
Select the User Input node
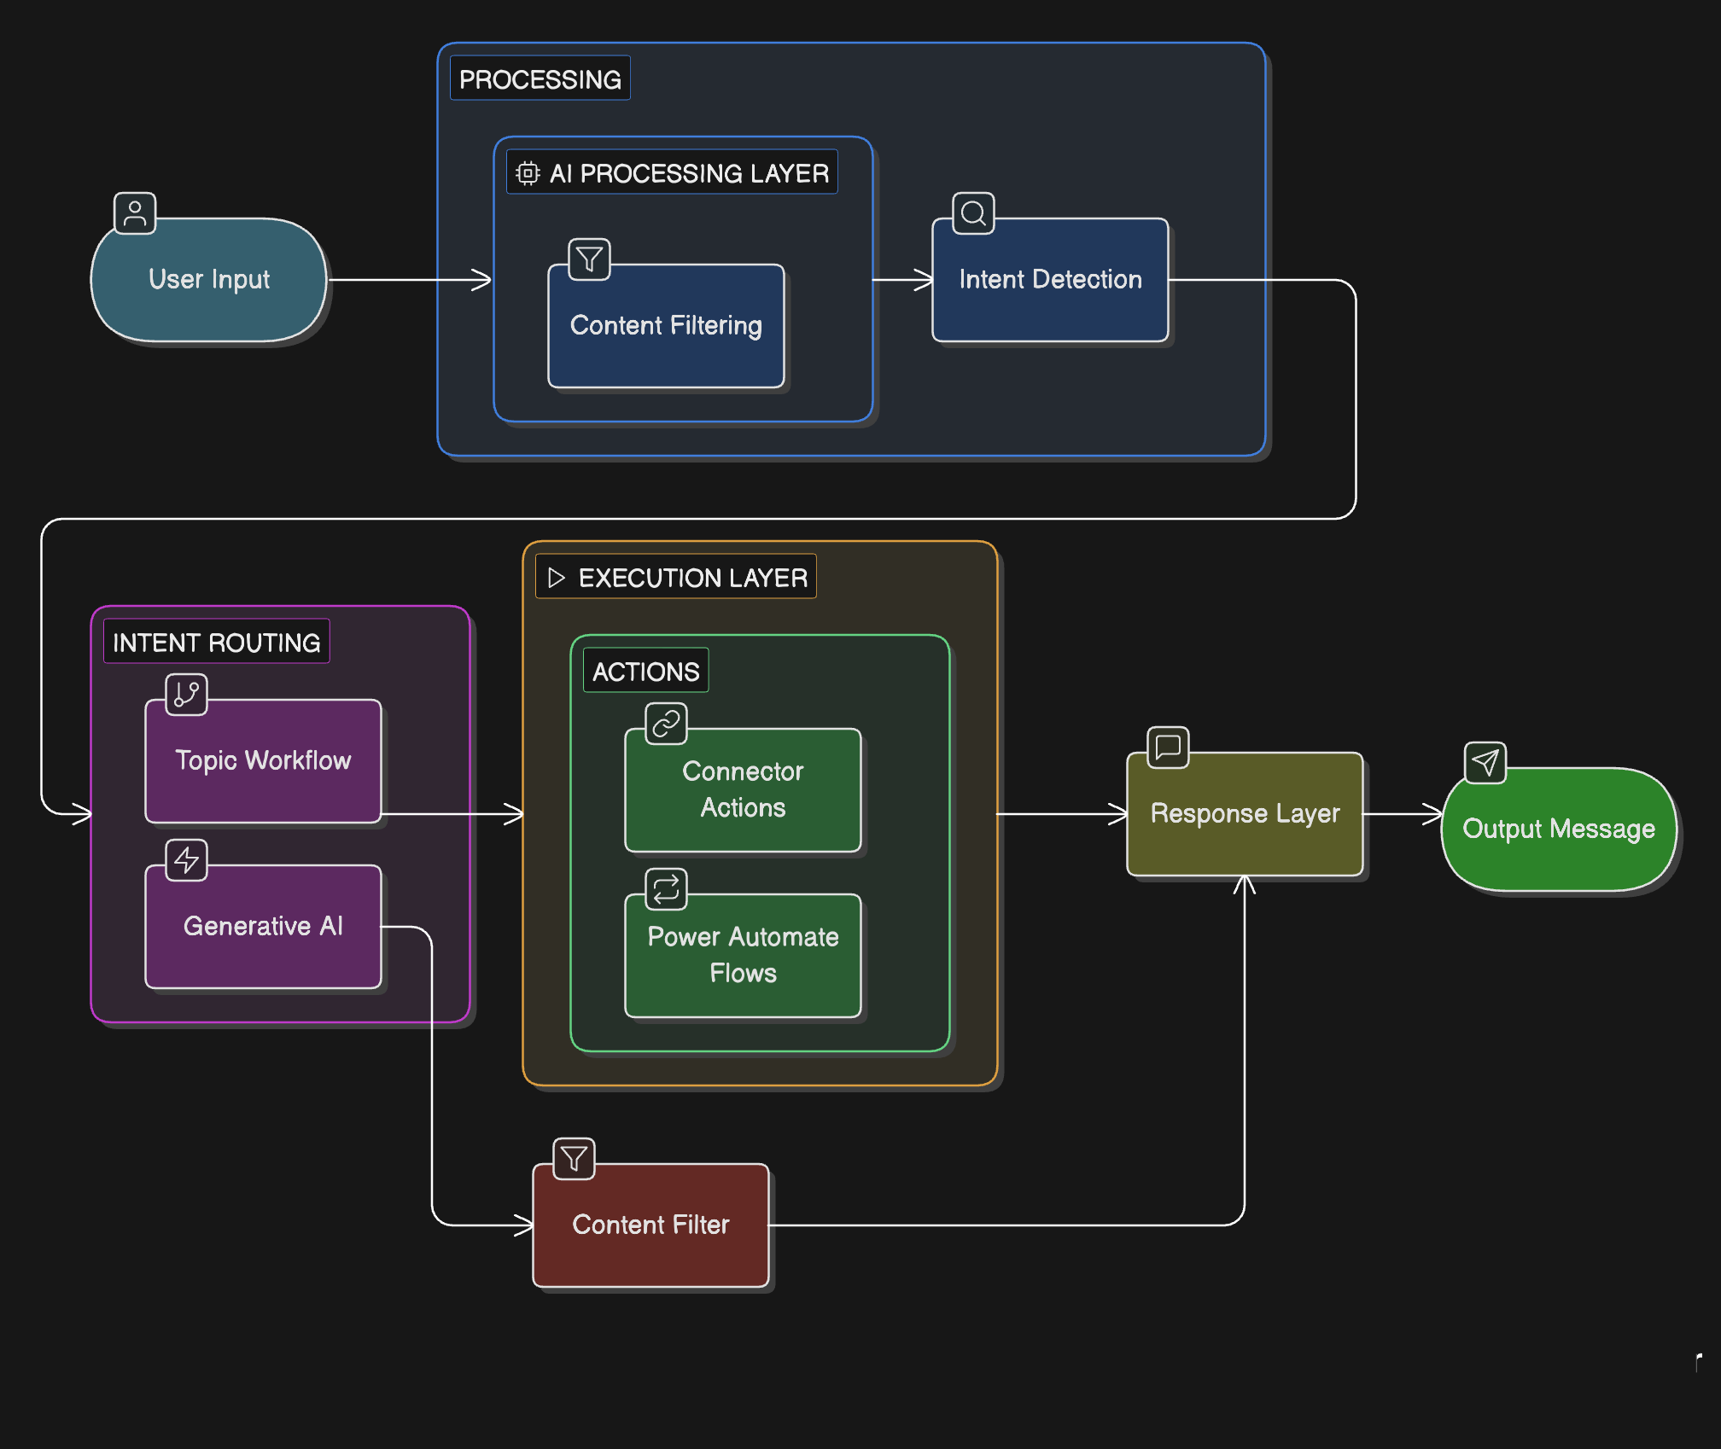pos(209,280)
